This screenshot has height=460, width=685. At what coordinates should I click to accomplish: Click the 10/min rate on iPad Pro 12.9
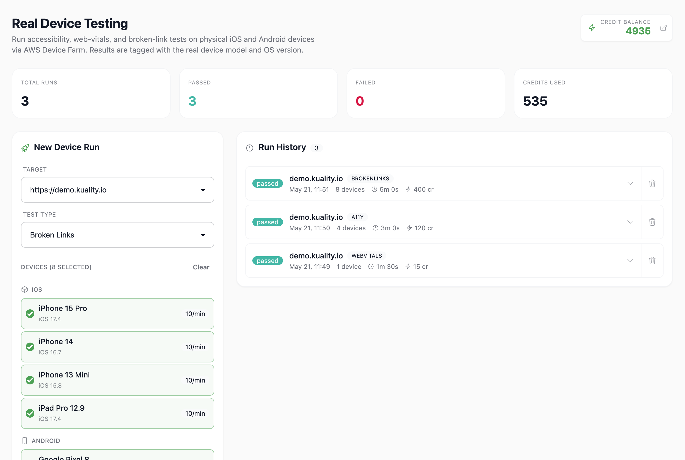[195, 414]
